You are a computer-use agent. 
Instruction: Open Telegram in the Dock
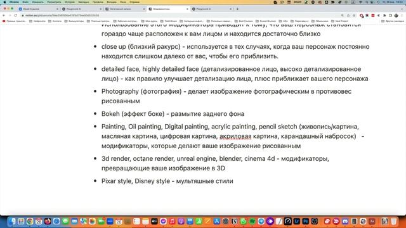[x=261, y=221]
